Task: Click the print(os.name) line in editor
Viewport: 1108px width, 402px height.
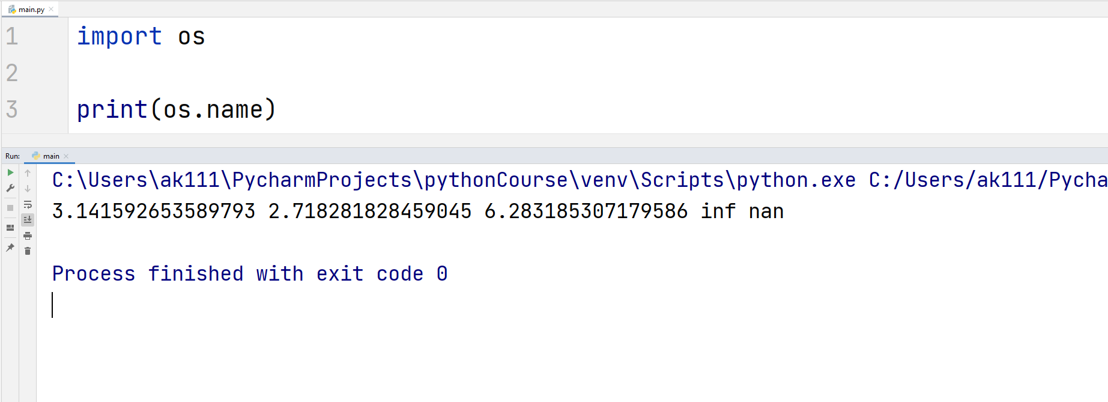Action: coord(175,109)
